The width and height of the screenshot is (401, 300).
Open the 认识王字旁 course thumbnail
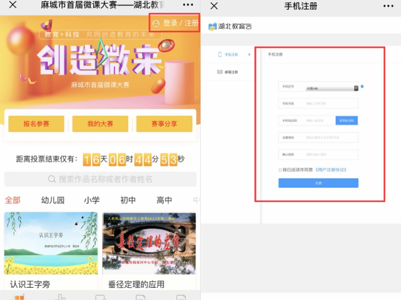coord(51,243)
